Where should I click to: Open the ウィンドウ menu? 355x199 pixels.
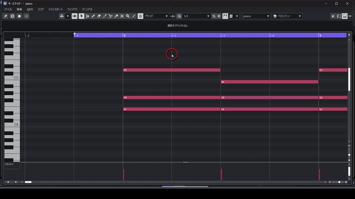[72, 9]
